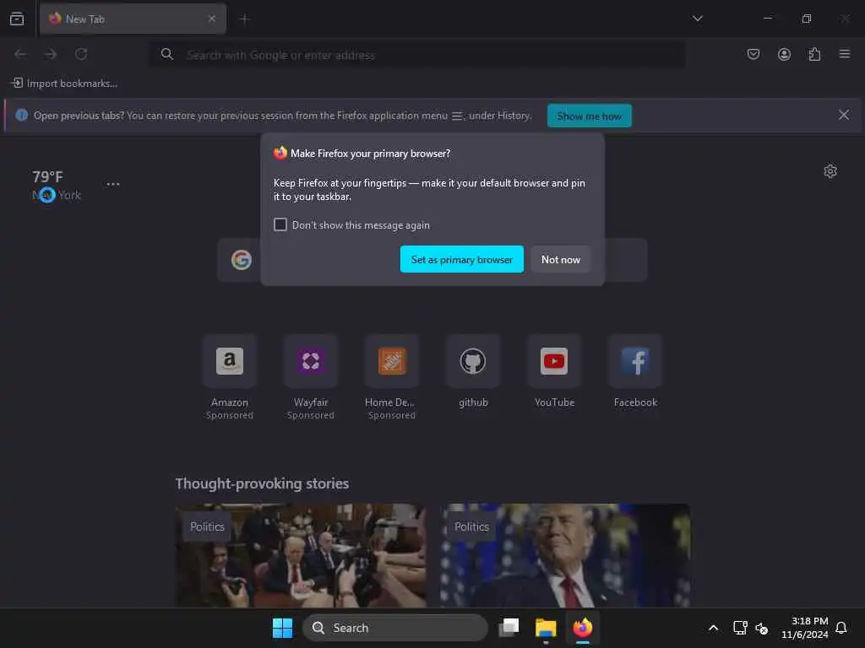This screenshot has height=648, width=865.
Task: Show hidden system tray icons
Action: [x=713, y=628]
